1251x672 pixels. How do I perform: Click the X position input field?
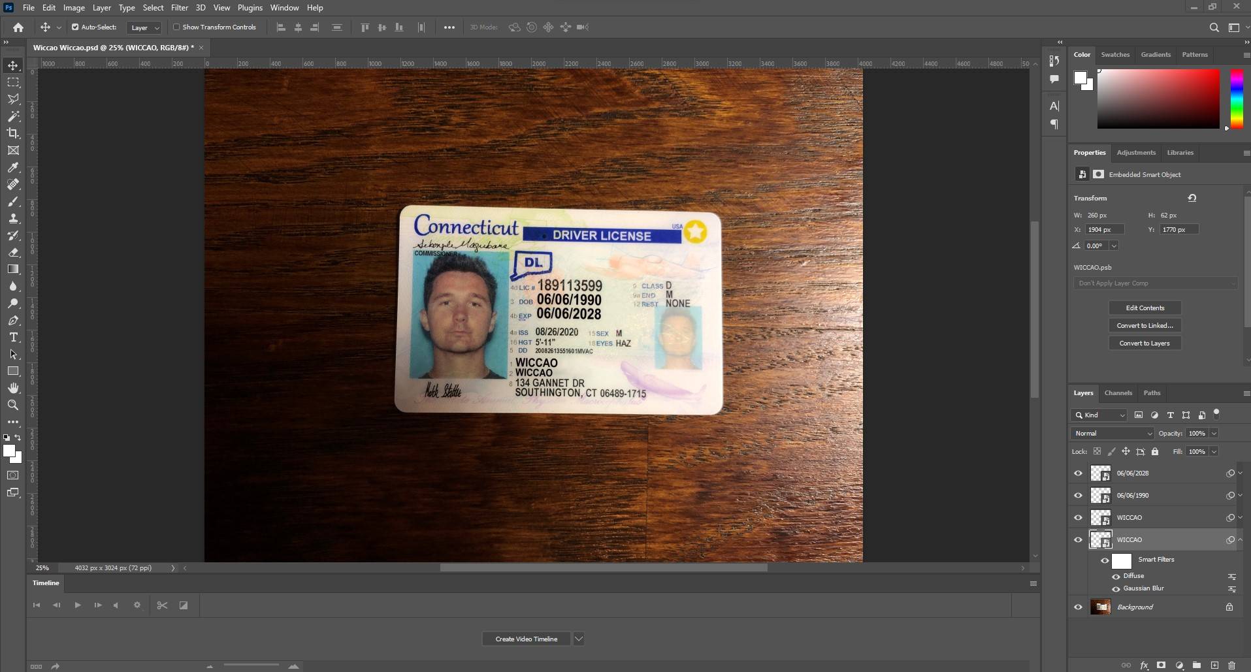tap(1105, 230)
